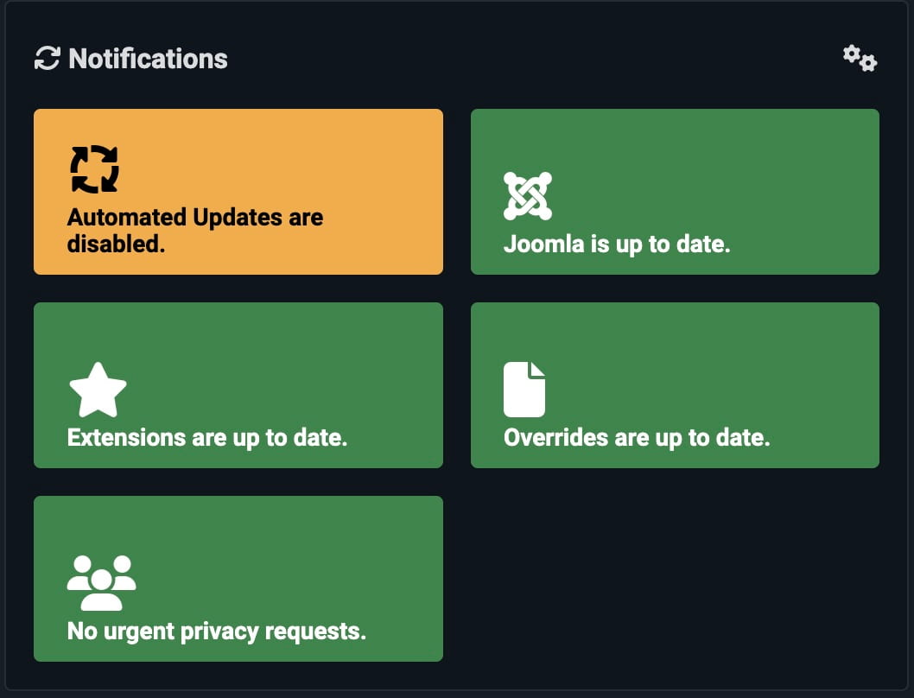Viewport: 914px width, 698px height.
Task: Click the file icon for Overrides
Action: (524, 390)
